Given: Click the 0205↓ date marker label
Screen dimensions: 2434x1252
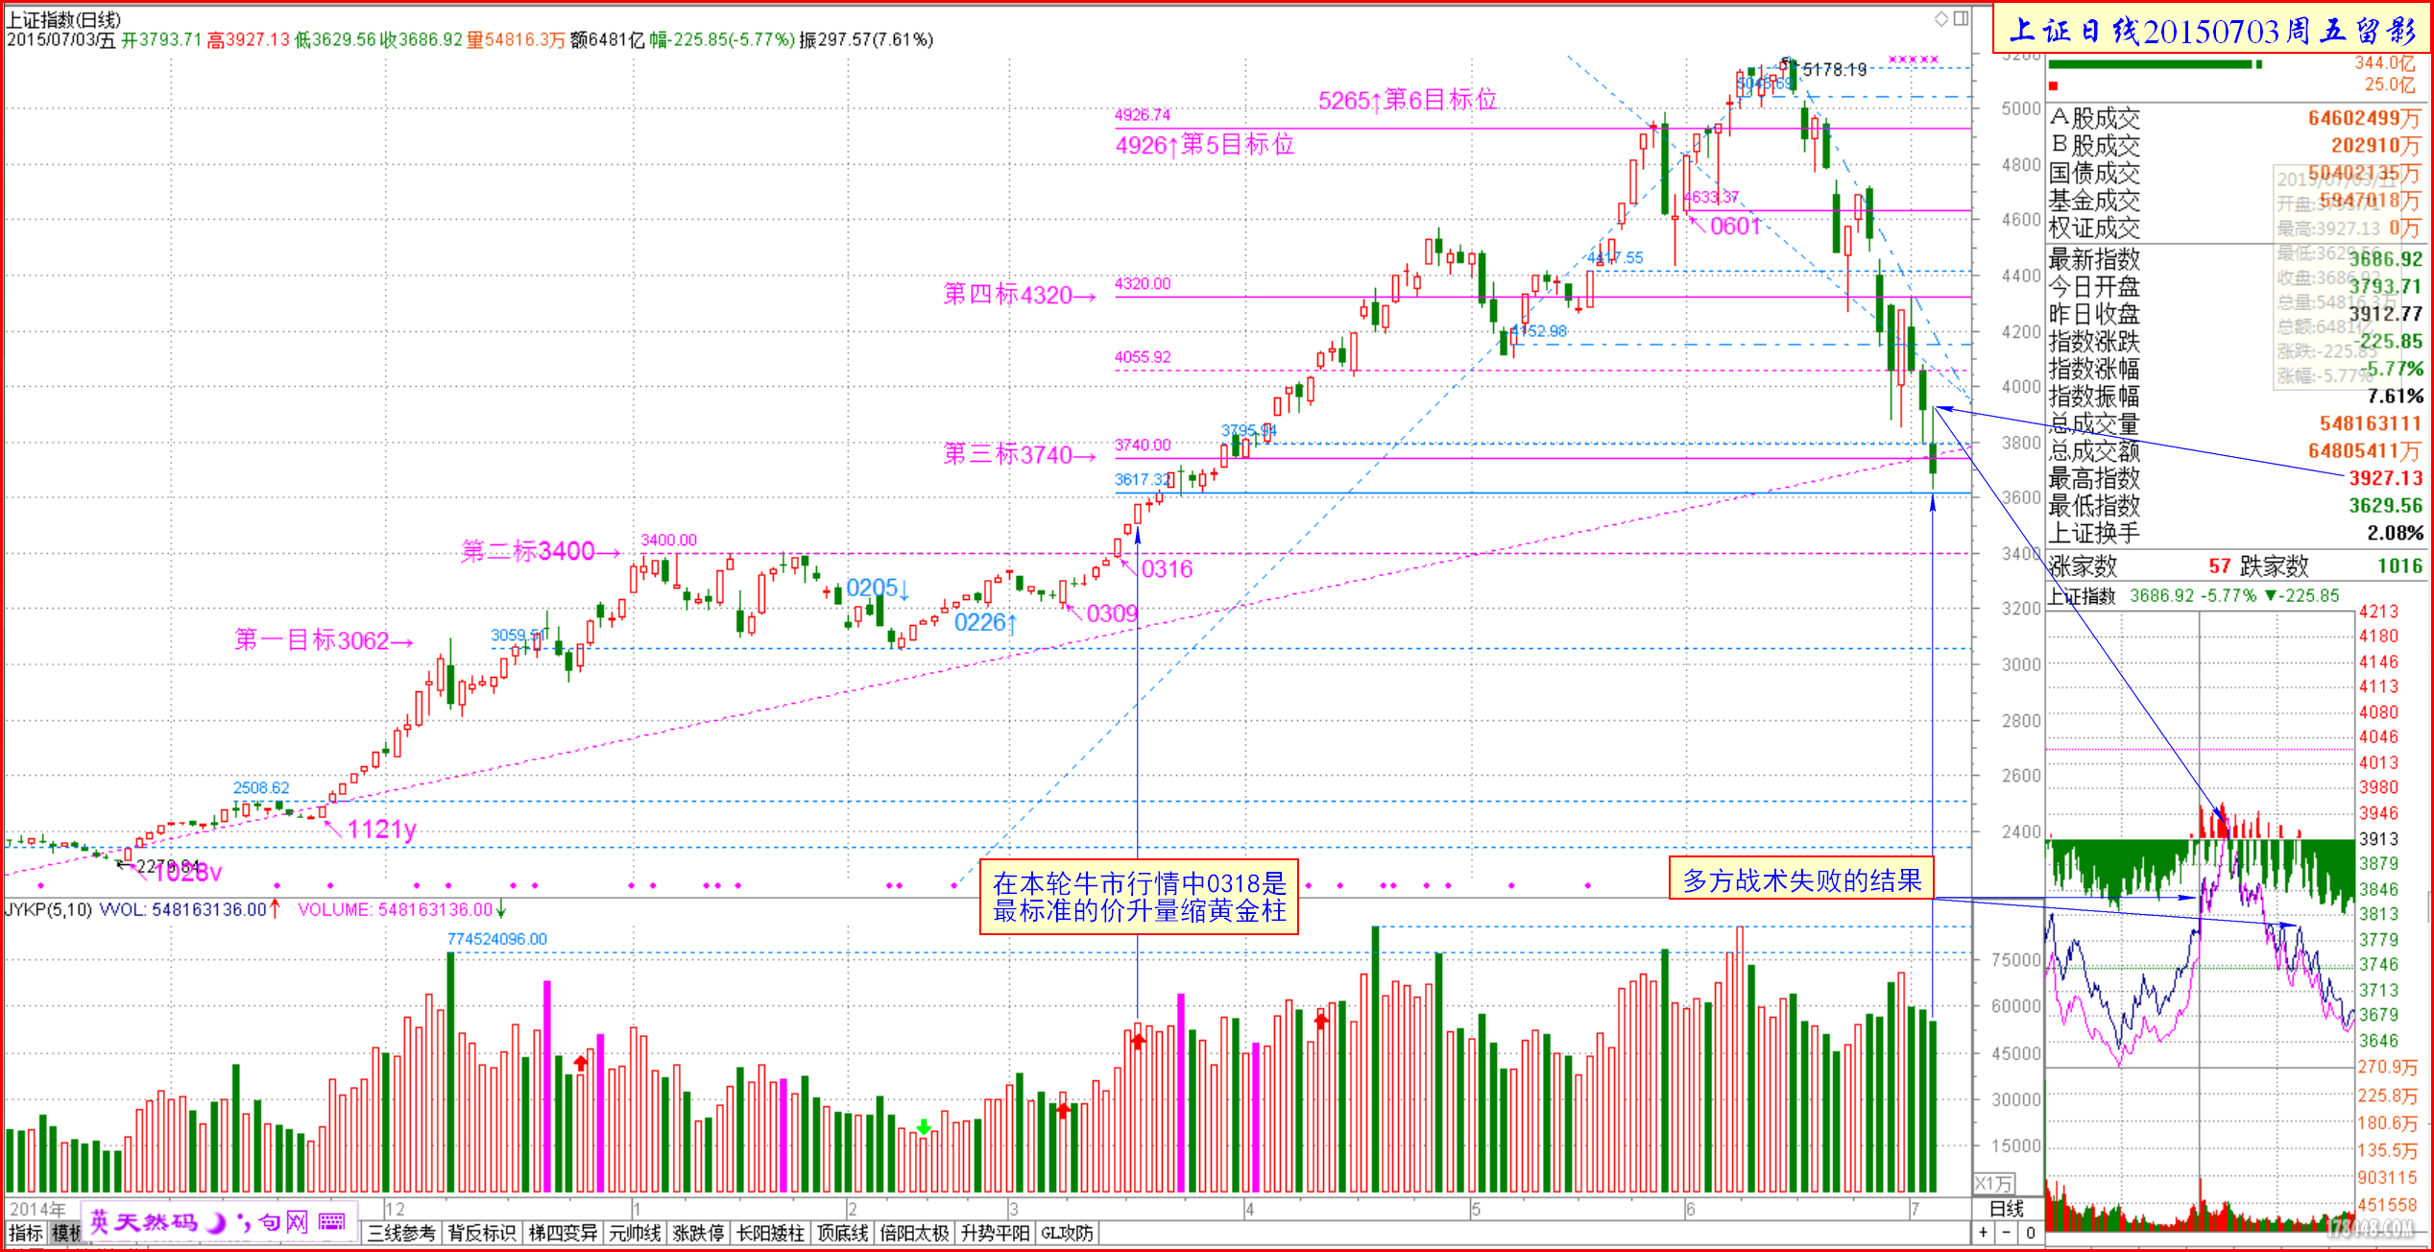Looking at the screenshot, I should point(878,587).
